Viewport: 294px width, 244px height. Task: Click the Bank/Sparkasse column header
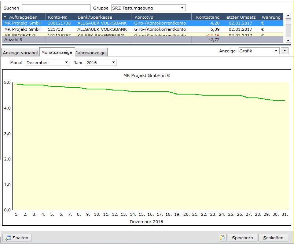pyautogui.click(x=103, y=17)
